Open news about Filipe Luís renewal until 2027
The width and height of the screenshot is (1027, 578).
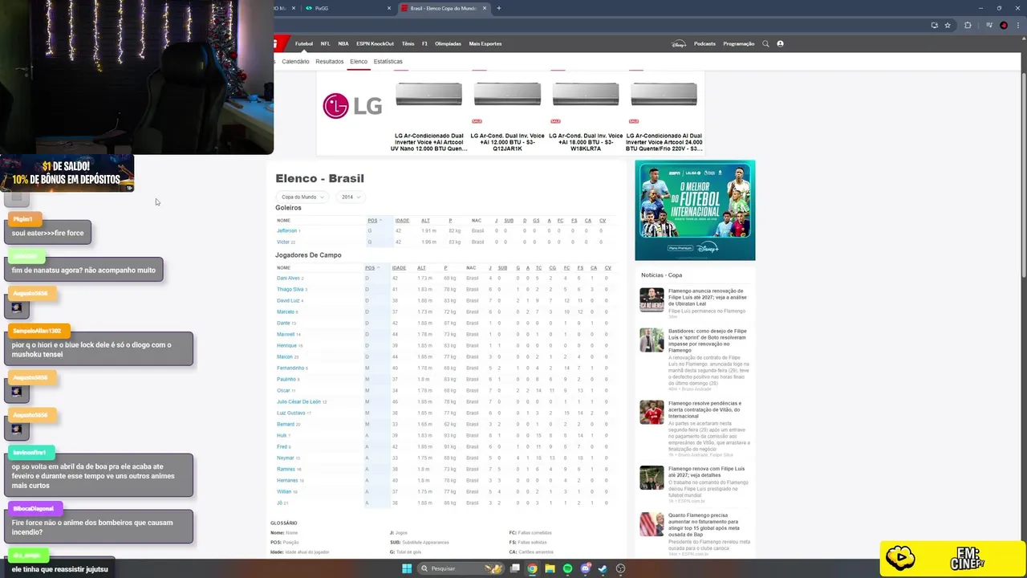707,298
